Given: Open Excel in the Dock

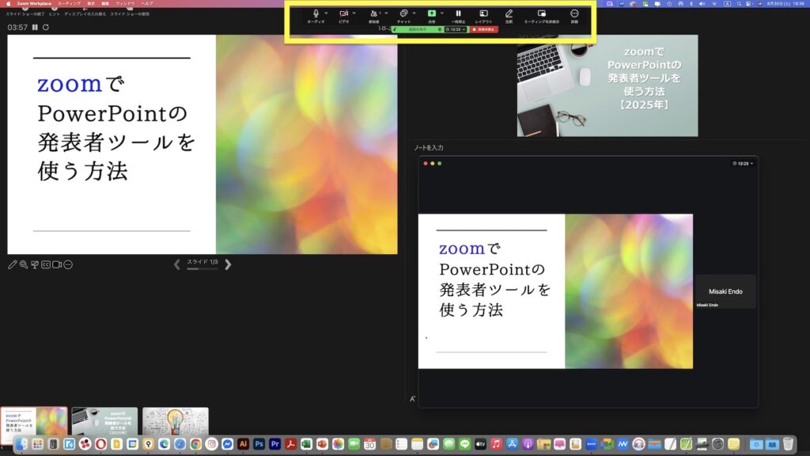Looking at the screenshot, I should point(306,443).
